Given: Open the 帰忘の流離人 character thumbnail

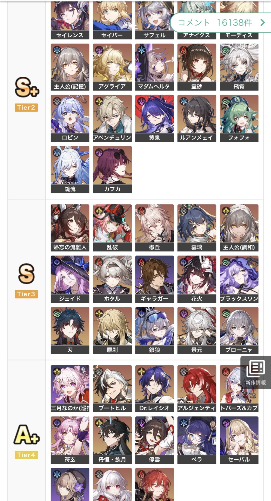Looking at the screenshot, I should (70, 228).
